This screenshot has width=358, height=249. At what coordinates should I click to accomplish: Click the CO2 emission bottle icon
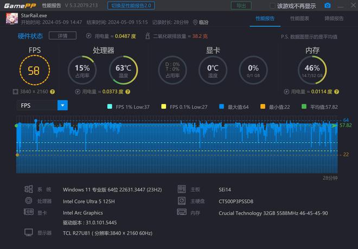pyautogui.click(x=148, y=36)
